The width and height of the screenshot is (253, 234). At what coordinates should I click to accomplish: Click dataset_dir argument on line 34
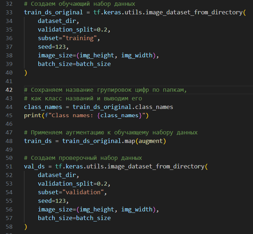pos(57,21)
